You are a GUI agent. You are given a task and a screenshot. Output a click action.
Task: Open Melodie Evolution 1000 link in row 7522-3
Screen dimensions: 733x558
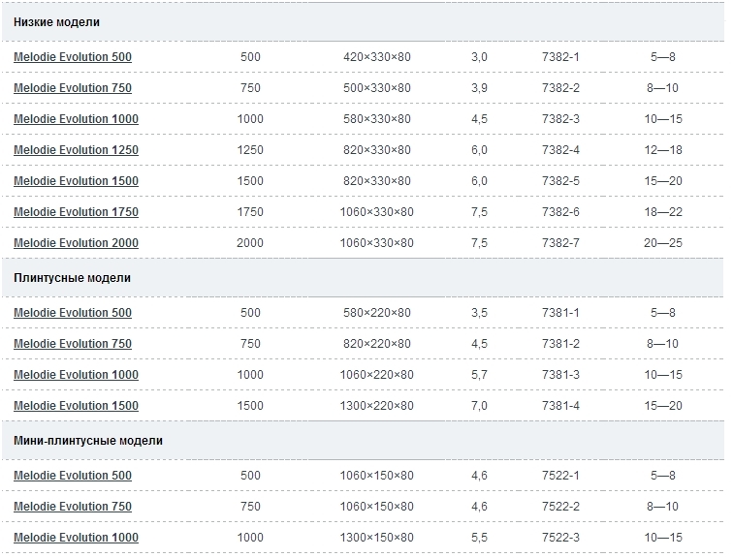[76, 538]
